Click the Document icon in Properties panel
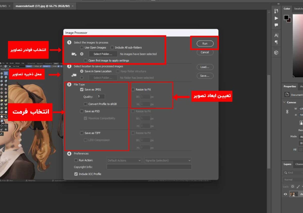 287,95
